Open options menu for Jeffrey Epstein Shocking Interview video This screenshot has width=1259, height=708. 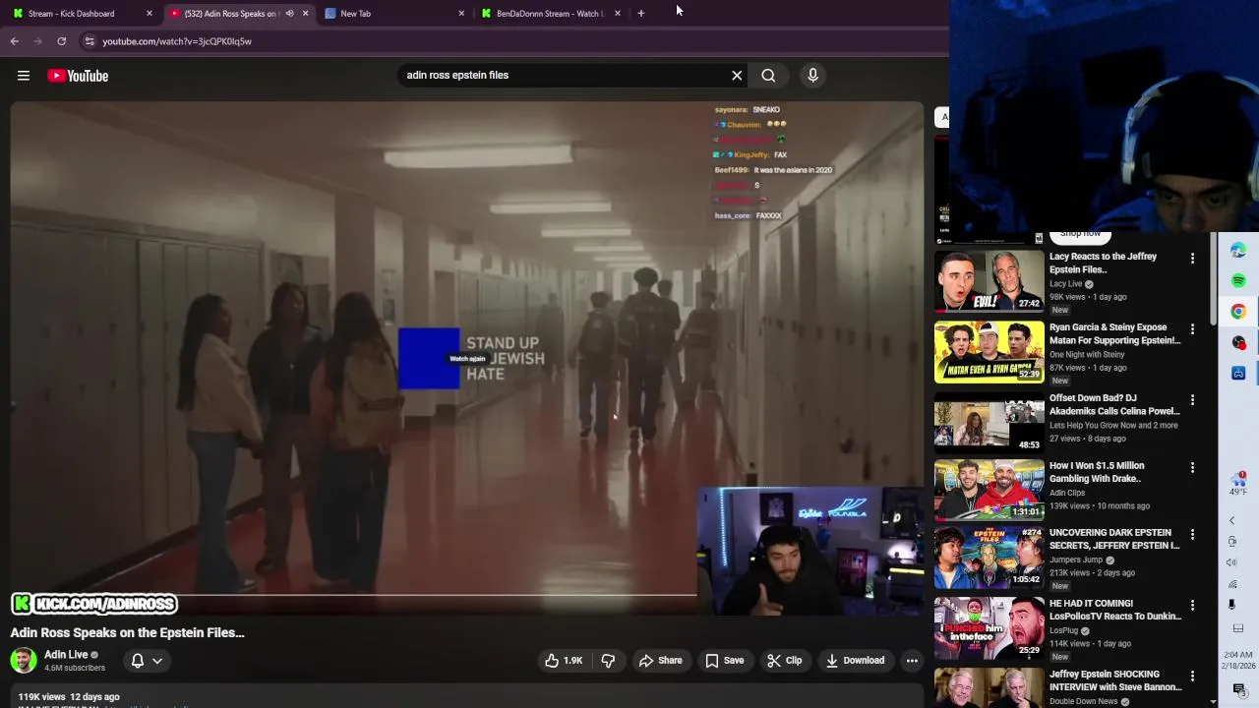[x=1192, y=677]
